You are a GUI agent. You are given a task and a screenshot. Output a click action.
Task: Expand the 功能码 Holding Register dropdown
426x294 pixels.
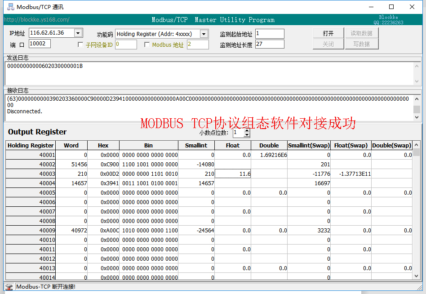(x=204, y=34)
